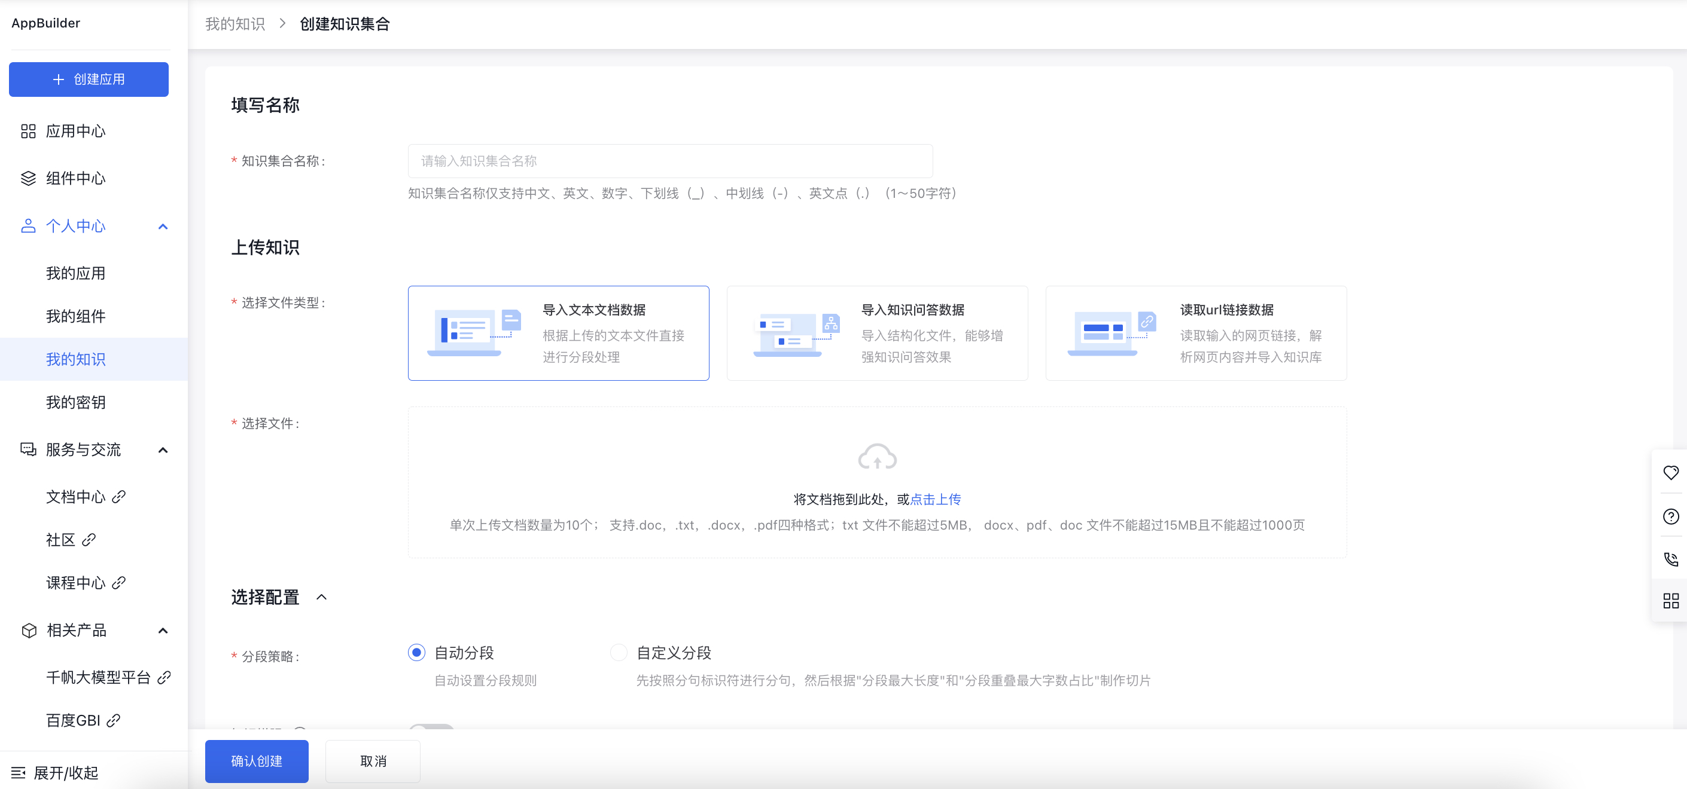Click the help question-mark floating icon
Image resolution: width=1687 pixels, height=789 pixels.
coord(1671,517)
